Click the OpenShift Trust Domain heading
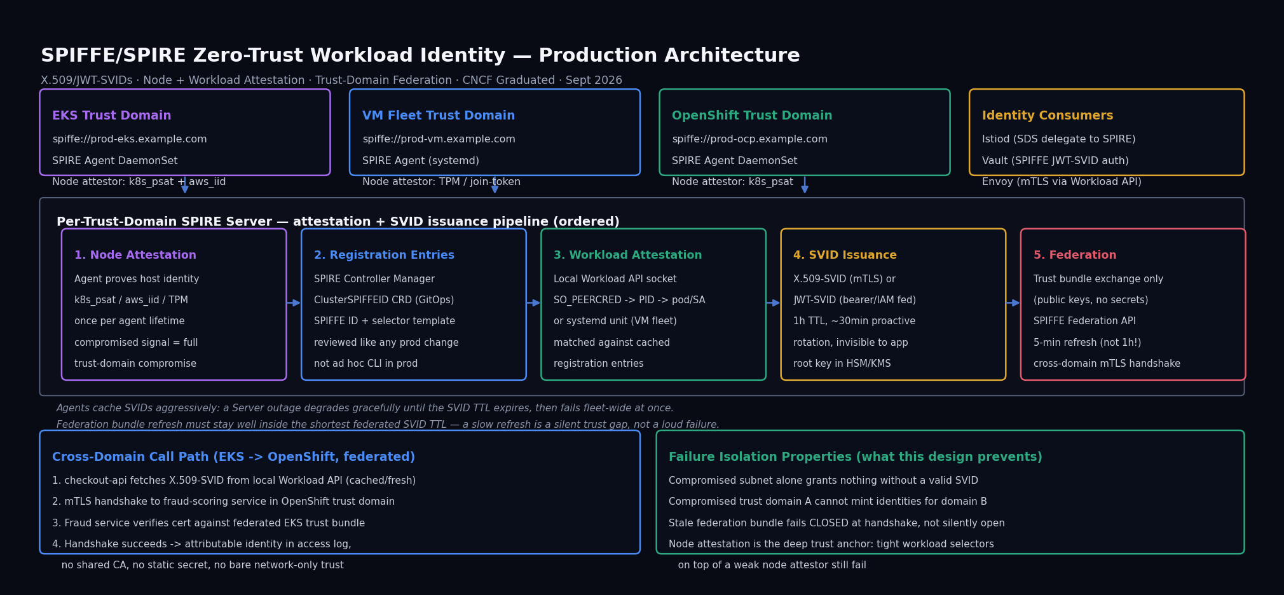Image resolution: width=1284 pixels, height=595 pixels. [752, 116]
